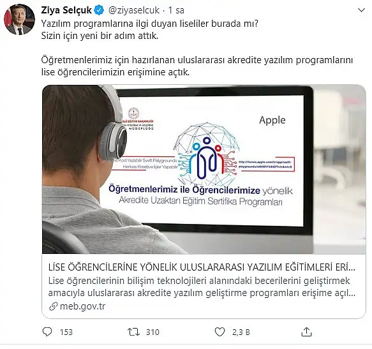Open the share upload icon

pos(306,332)
